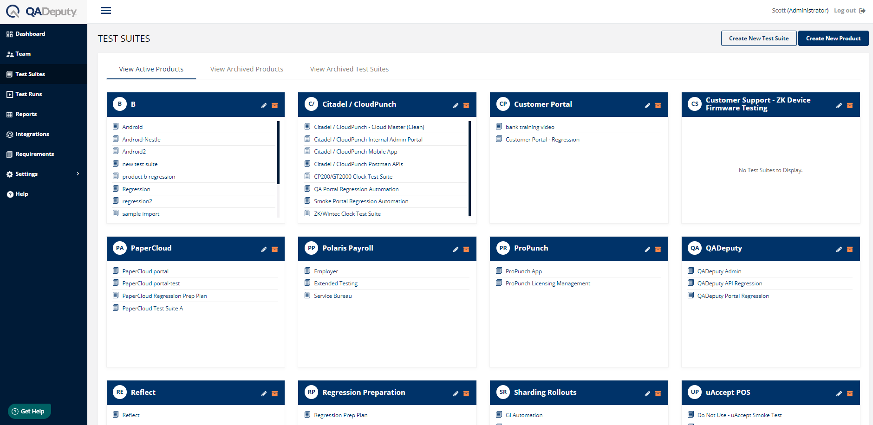The width and height of the screenshot is (873, 425).
Task: Click scrollbar in Citadel / CloudPunch list
Action: coord(469,168)
